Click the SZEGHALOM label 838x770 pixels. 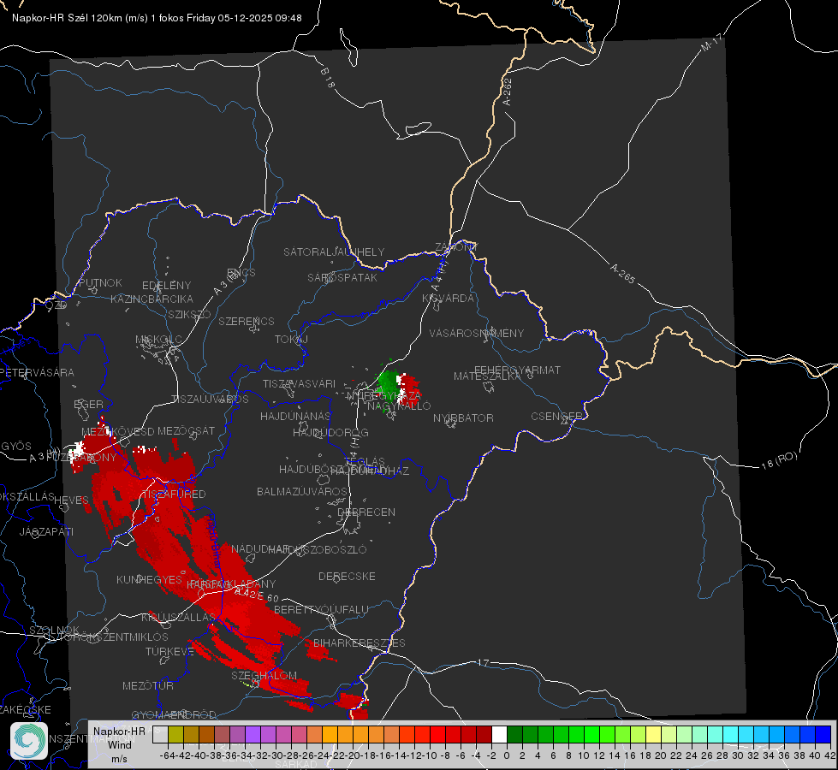click(x=264, y=675)
